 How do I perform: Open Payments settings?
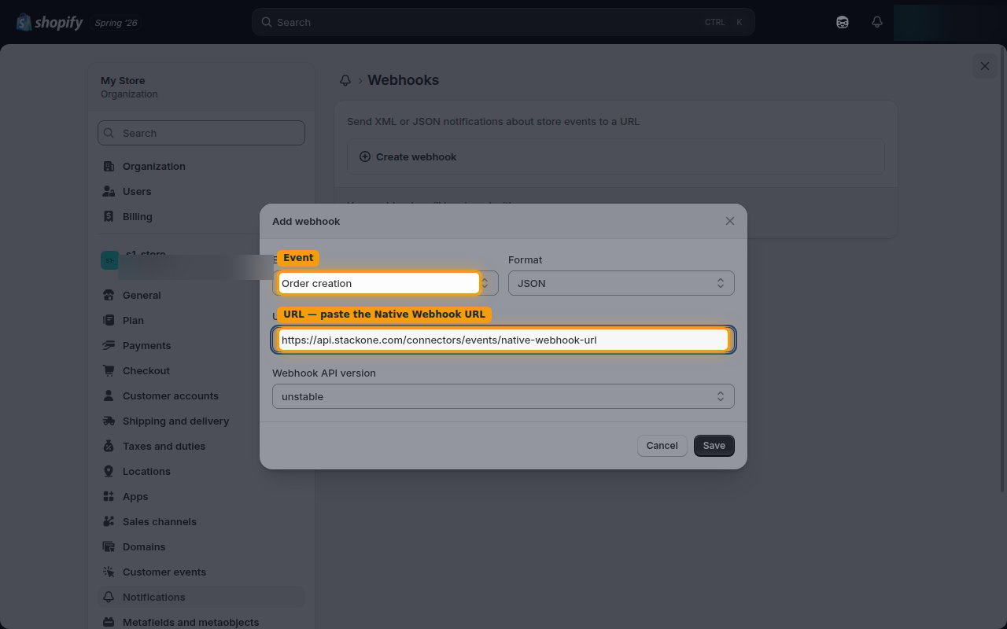201,345
